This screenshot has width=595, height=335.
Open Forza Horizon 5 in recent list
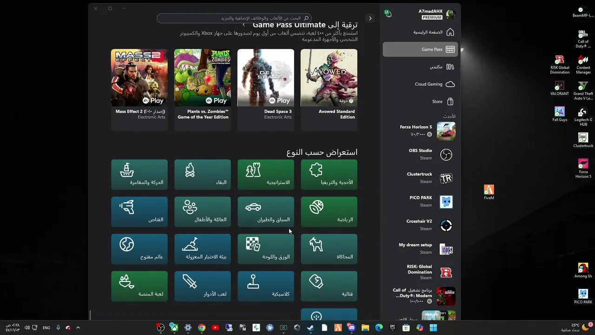(x=420, y=131)
